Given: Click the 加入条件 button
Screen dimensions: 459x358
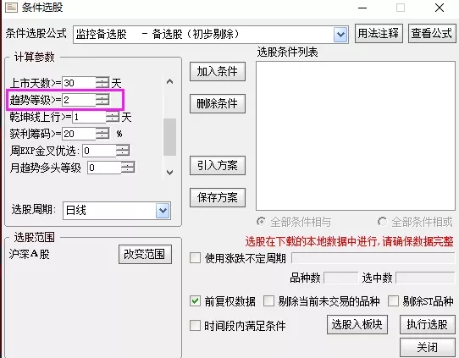Looking at the screenshot, I should [217, 71].
